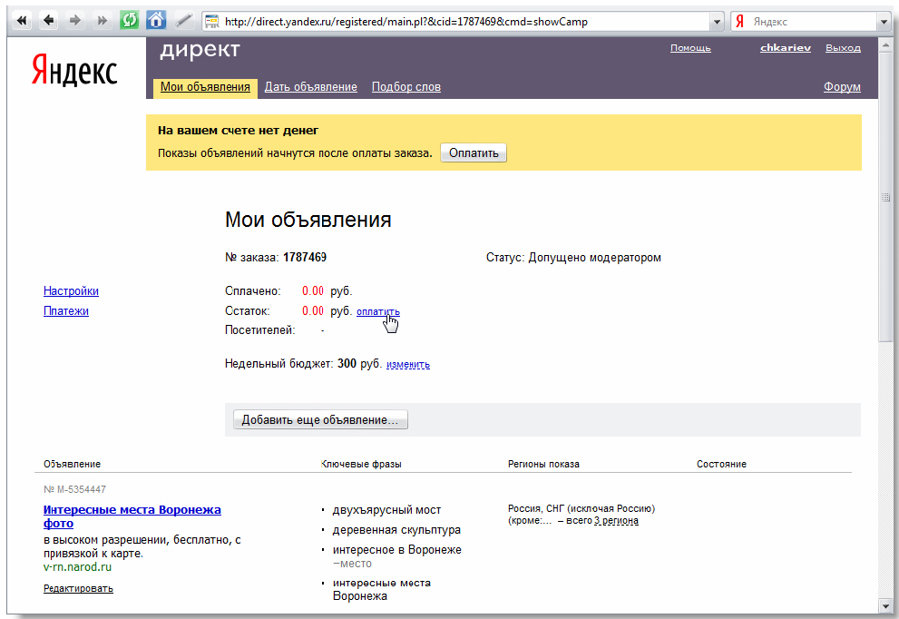899x619 pixels.
Task: Reload page with the green refresh icon
Action: point(129,21)
